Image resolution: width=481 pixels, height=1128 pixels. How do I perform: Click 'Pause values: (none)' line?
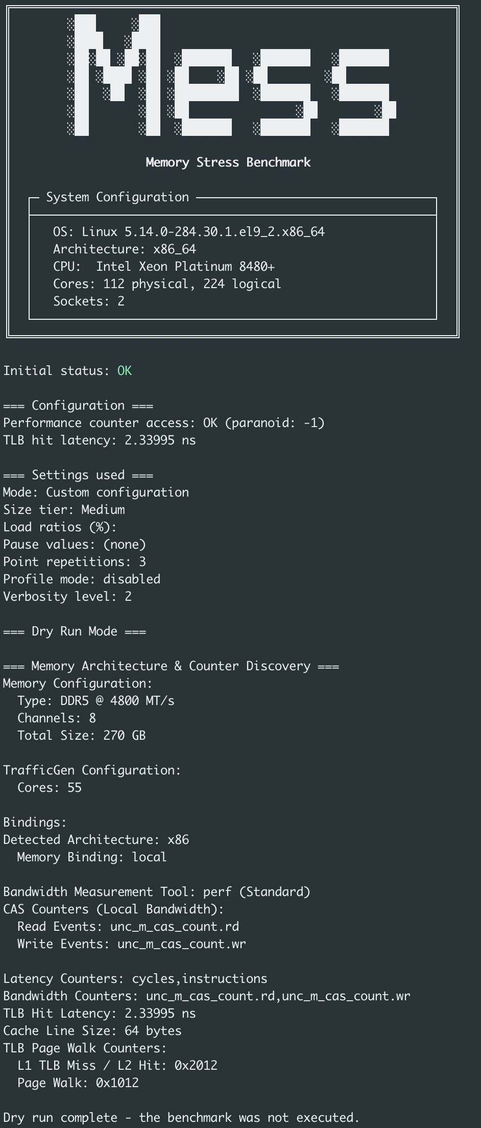[x=75, y=545]
